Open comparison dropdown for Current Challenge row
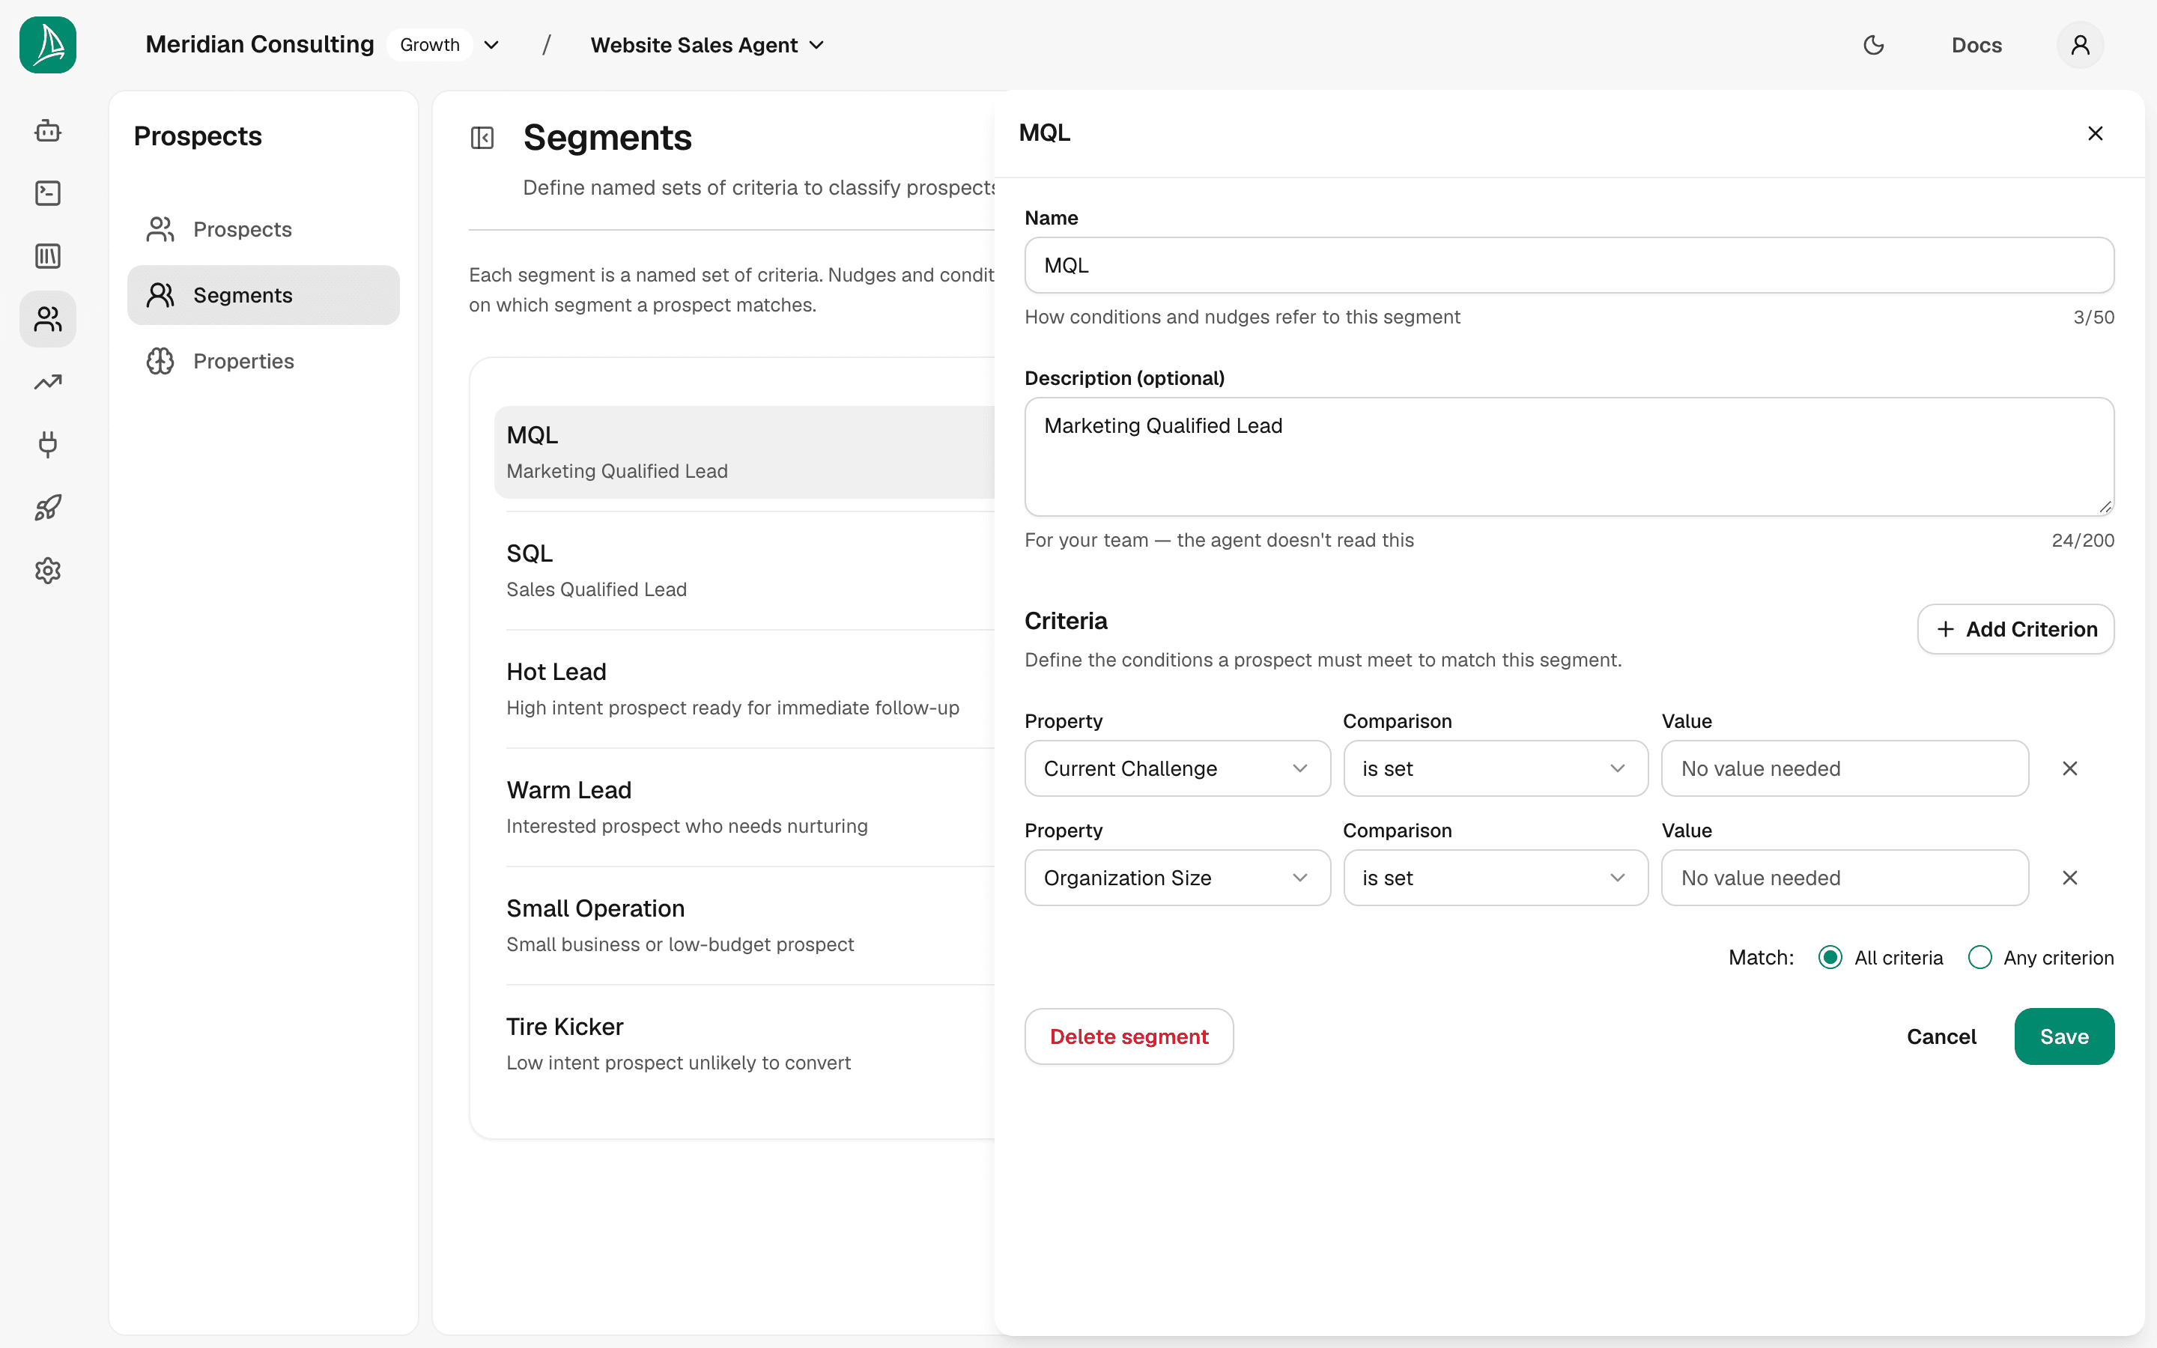The height and width of the screenshot is (1348, 2157). coord(1496,768)
